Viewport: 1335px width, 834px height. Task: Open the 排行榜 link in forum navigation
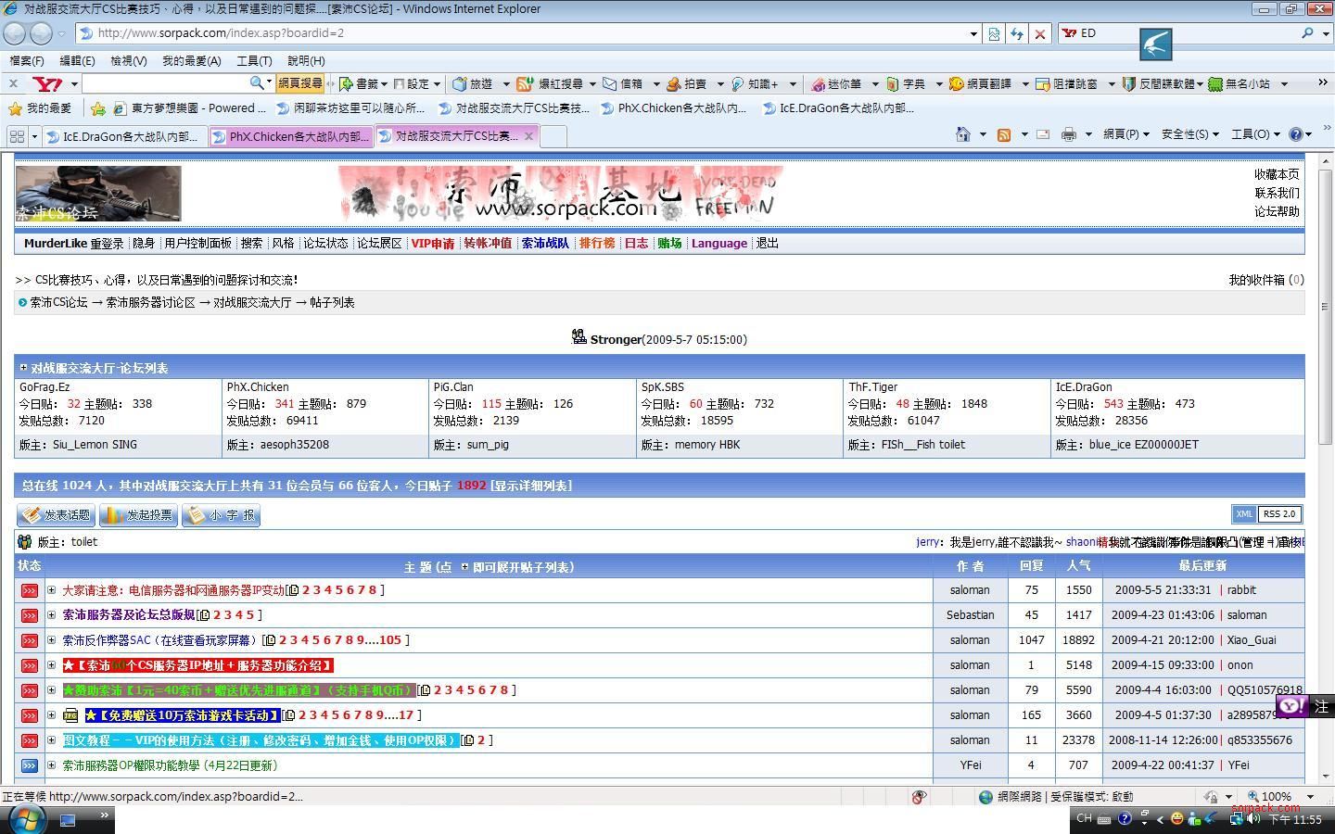click(597, 244)
